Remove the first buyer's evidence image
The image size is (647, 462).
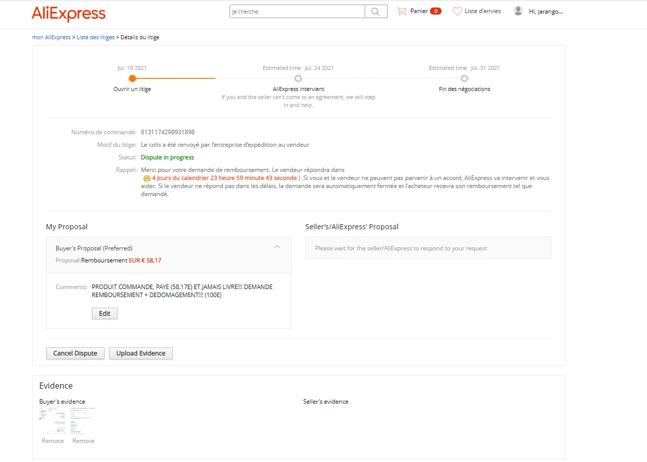point(53,441)
